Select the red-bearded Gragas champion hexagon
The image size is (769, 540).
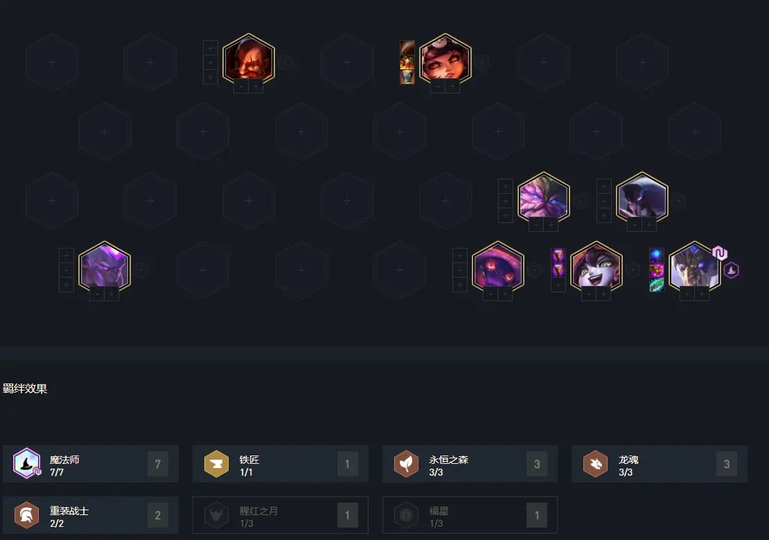click(249, 59)
